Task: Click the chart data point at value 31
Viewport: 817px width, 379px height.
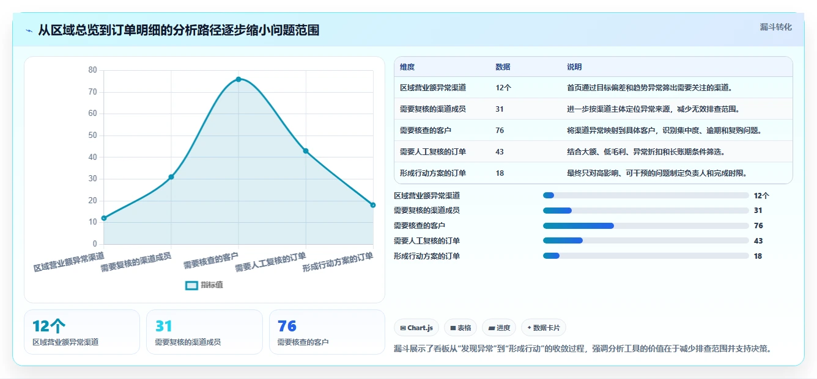Action: [171, 177]
